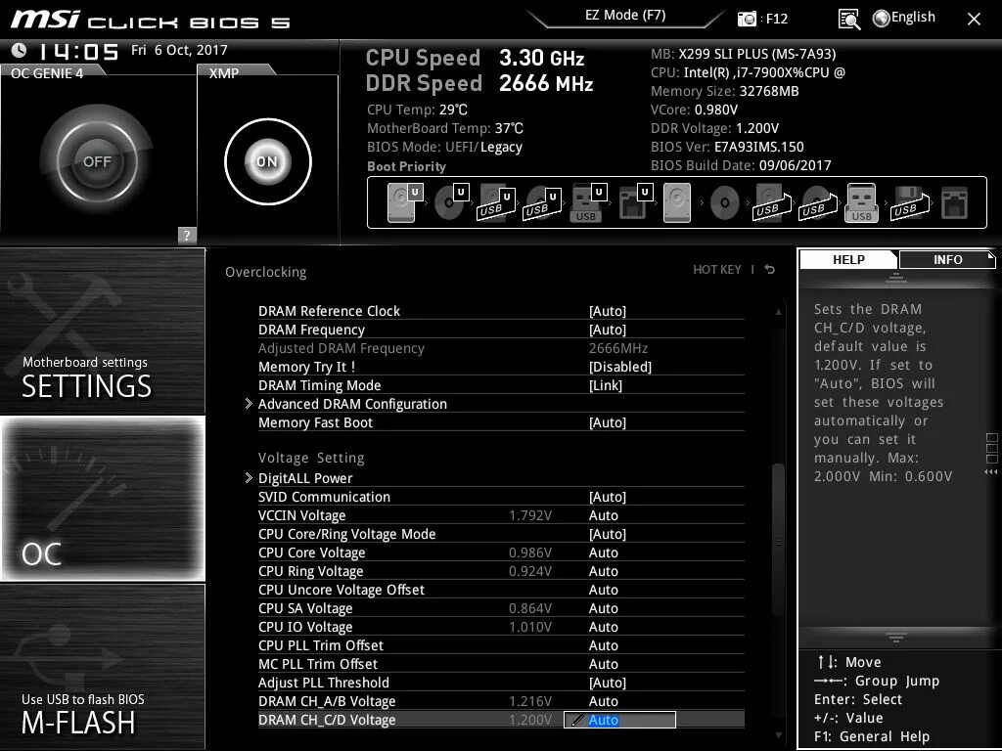The width and height of the screenshot is (1002, 751).
Task: Select the UEFI USB CD/DVD boot icon
Action: [542, 202]
